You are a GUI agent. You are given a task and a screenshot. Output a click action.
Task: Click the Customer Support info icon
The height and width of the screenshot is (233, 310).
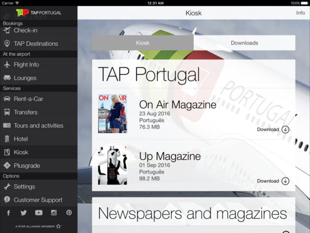click(7, 200)
